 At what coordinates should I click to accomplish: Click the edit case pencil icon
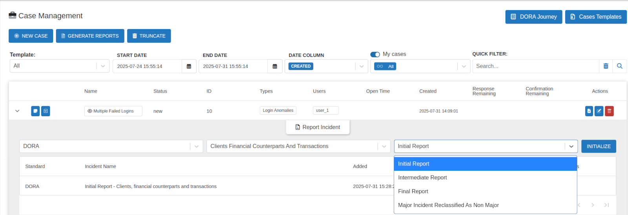599,111
